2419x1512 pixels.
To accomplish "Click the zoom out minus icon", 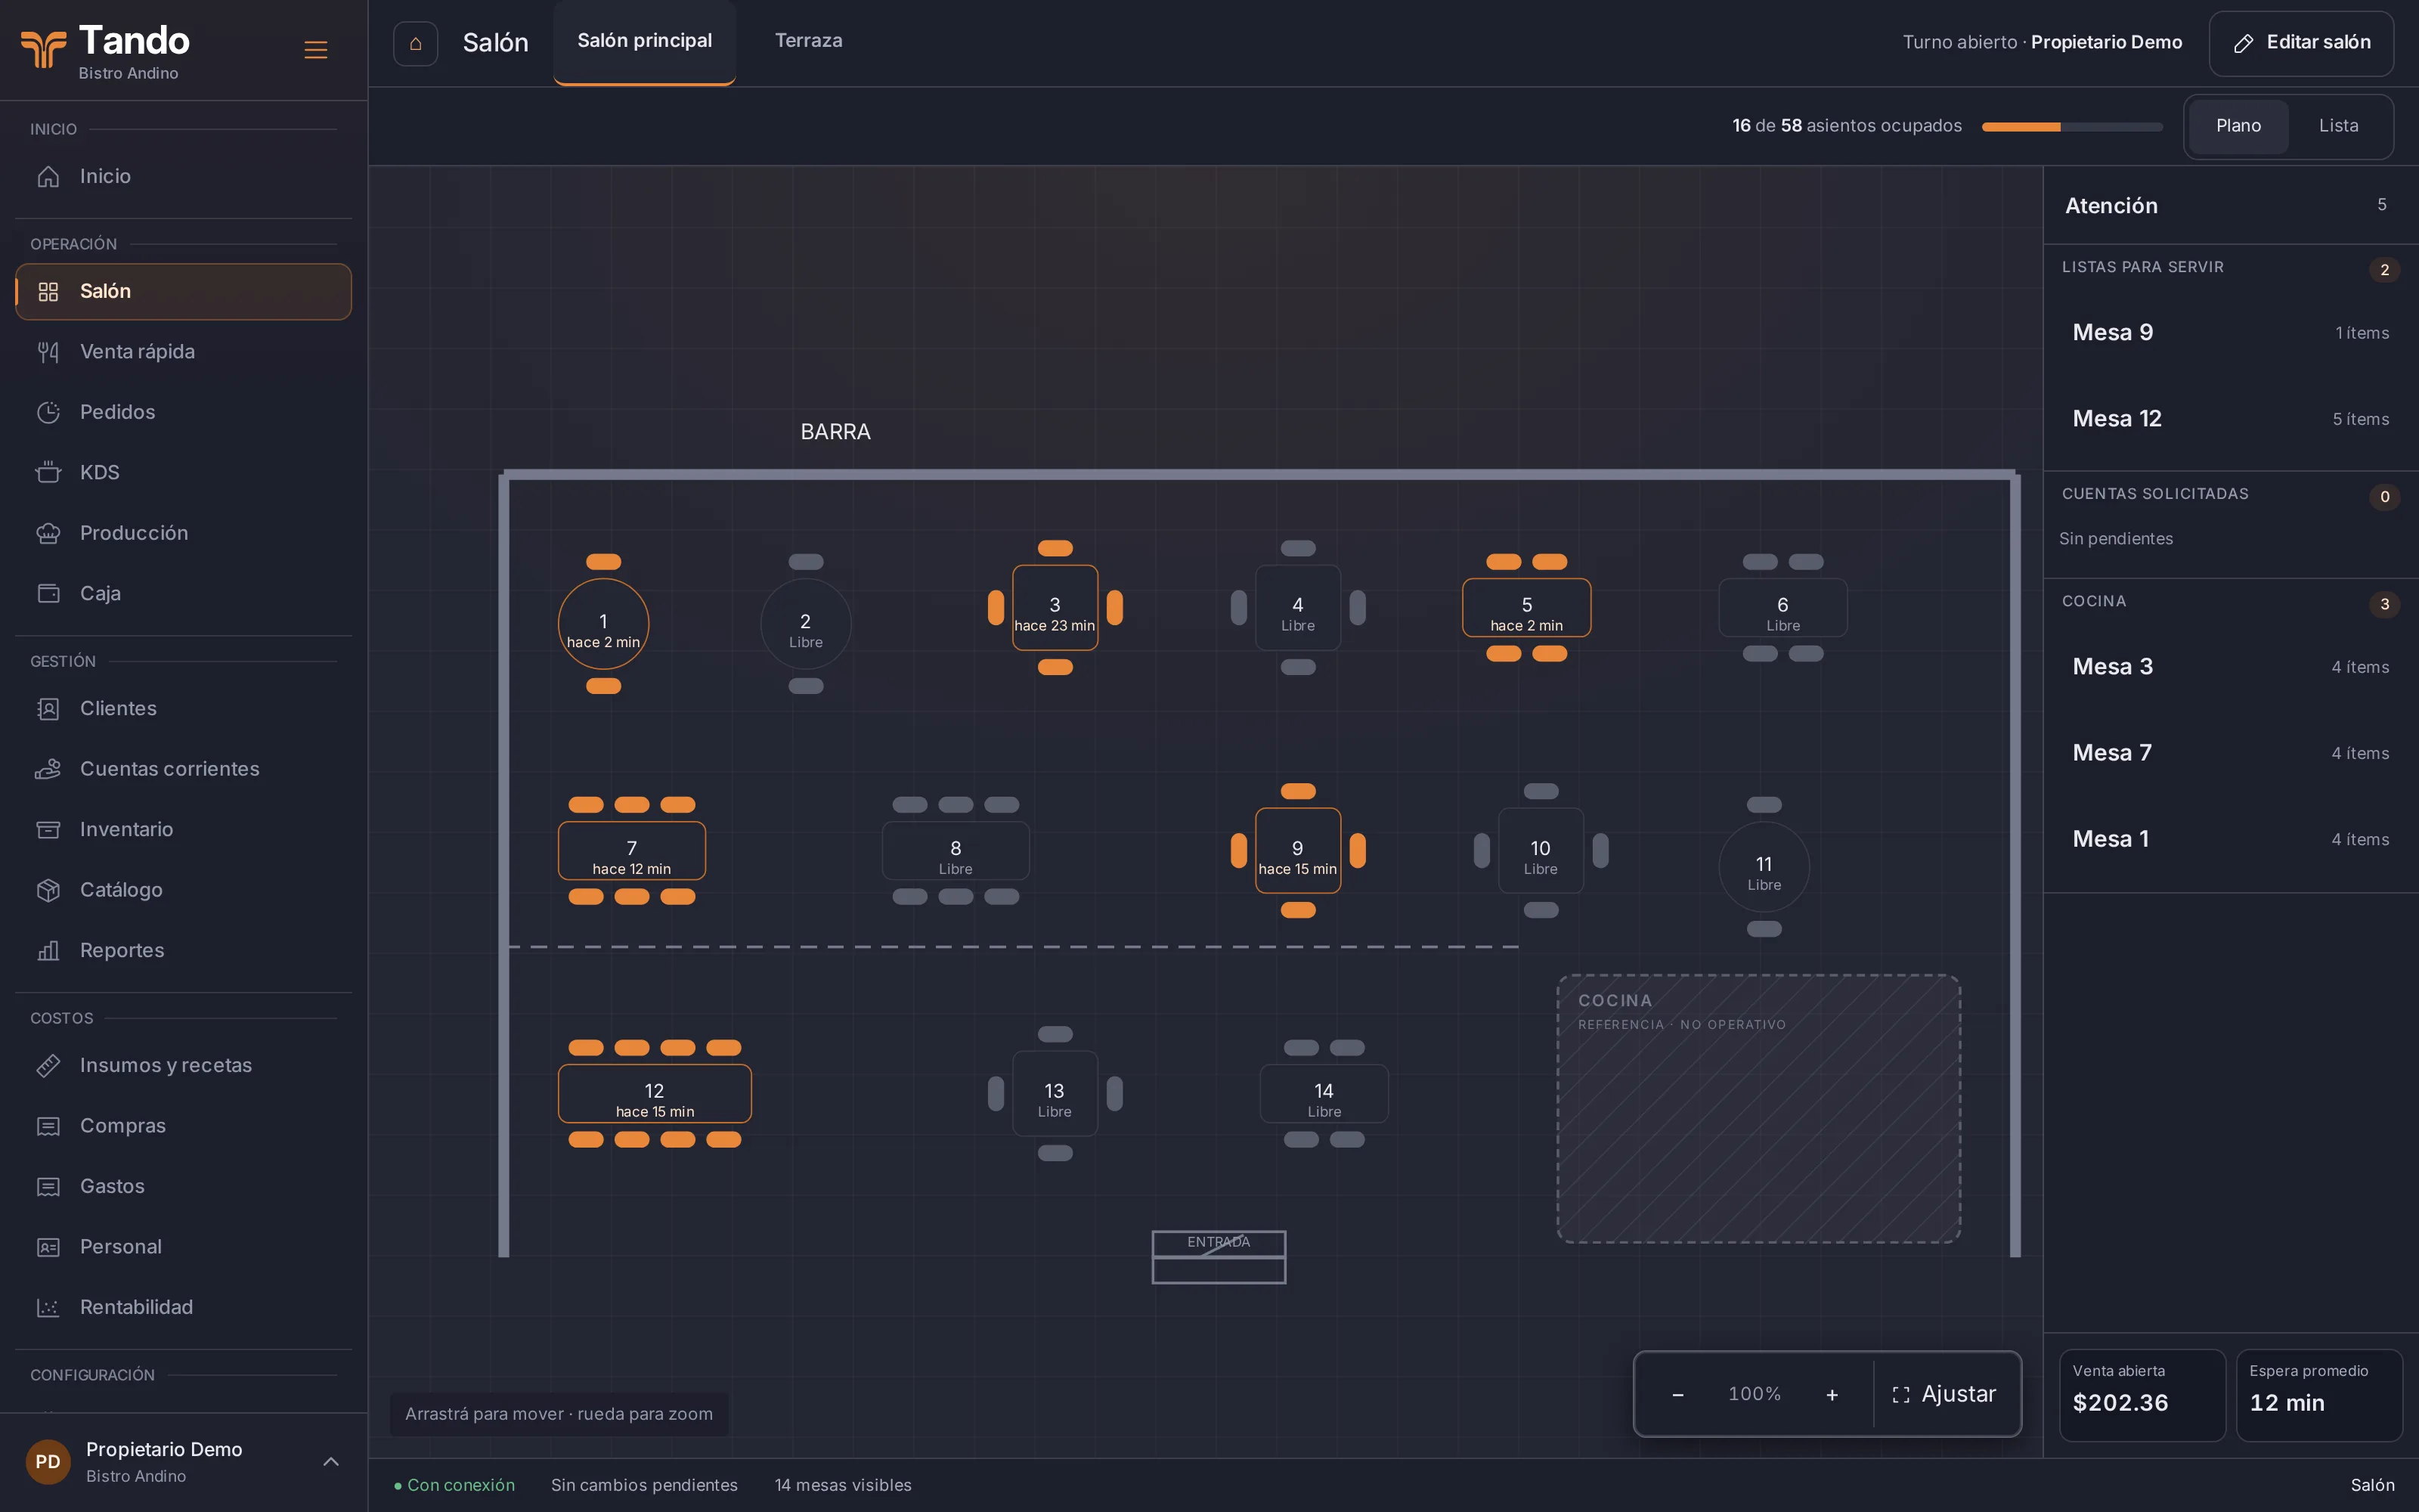I will click(x=1678, y=1394).
